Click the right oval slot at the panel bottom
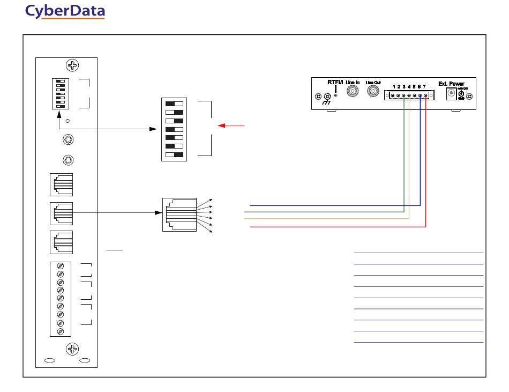 85,360
